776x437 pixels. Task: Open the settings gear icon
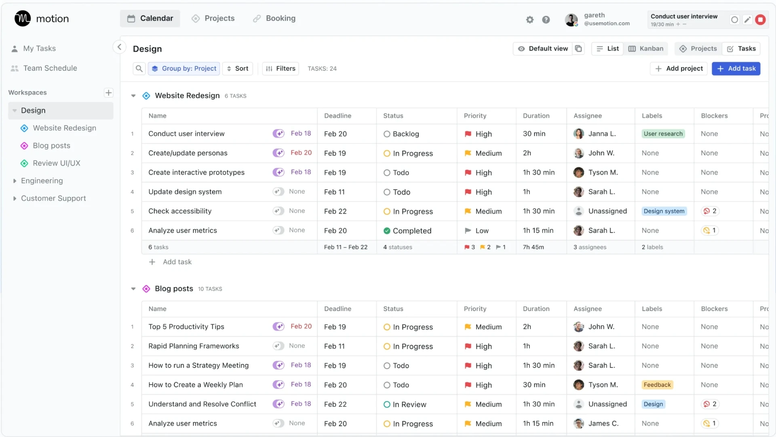pos(530,19)
